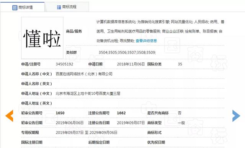Click the 国际注册日期 label
This screenshot has width=245, height=148.
coord(32,142)
